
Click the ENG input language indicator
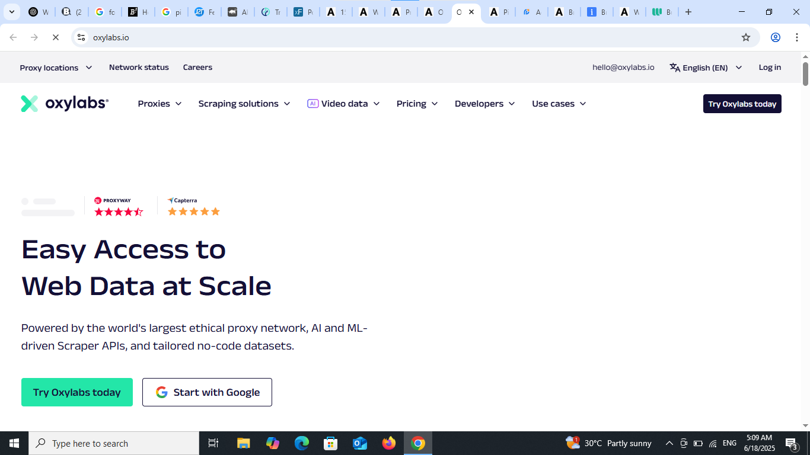pyautogui.click(x=730, y=443)
